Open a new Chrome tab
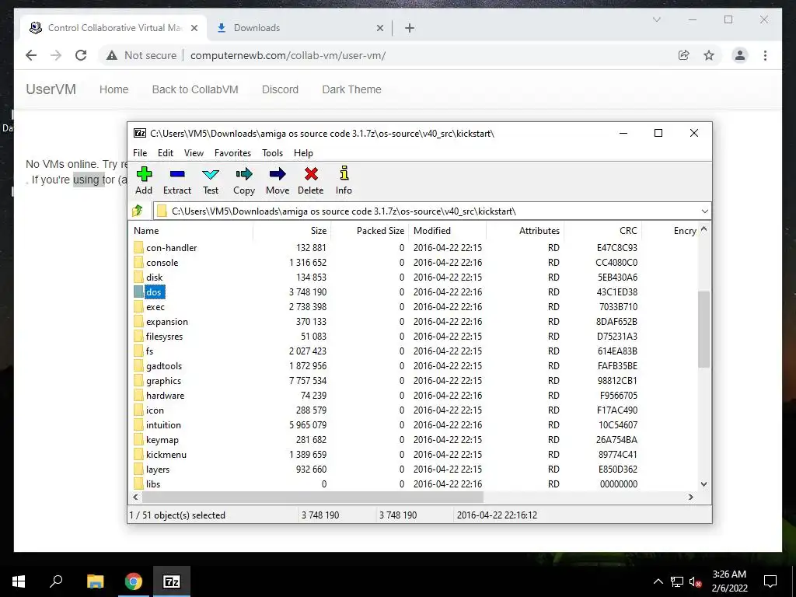Image resolution: width=796 pixels, height=597 pixels. coord(410,29)
